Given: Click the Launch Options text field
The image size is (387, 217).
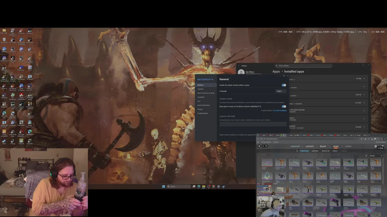Looking at the screenshot, I should click(x=253, y=124).
